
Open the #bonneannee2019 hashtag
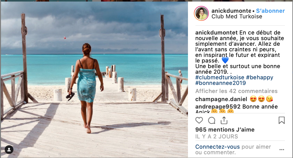point(220,83)
